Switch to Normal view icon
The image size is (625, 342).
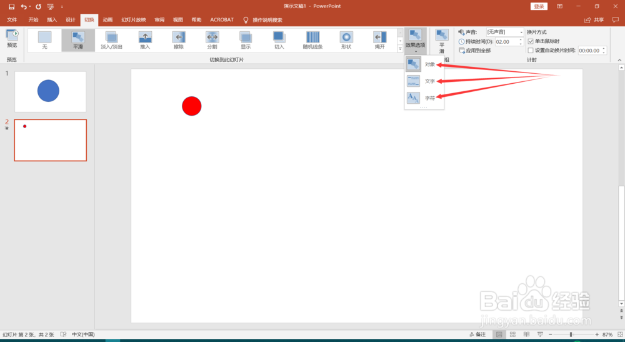coord(499,334)
